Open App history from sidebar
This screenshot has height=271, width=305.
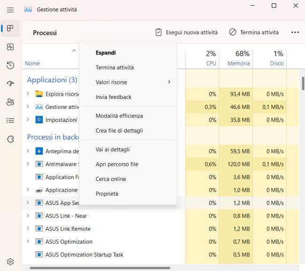(x=10, y=65)
